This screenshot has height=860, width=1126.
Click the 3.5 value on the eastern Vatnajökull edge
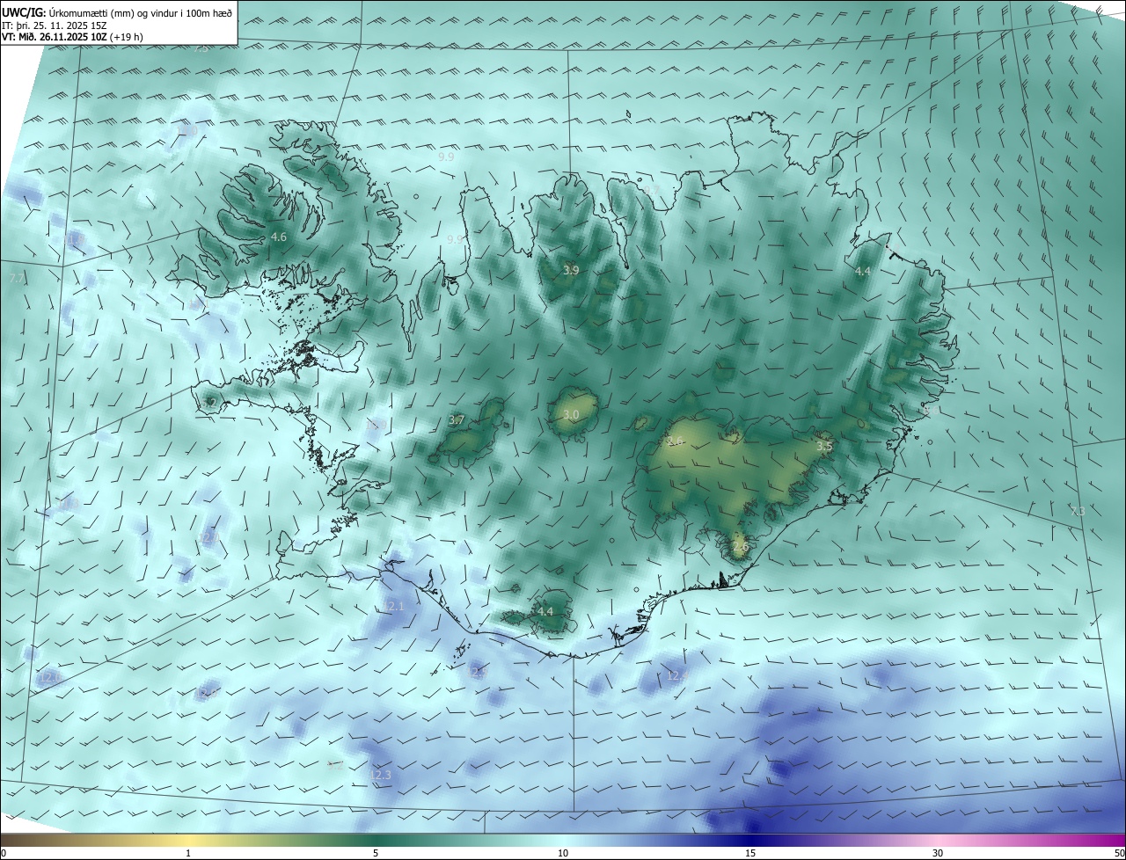click(823, 447)
